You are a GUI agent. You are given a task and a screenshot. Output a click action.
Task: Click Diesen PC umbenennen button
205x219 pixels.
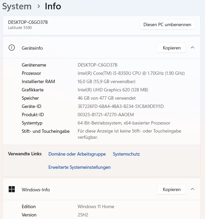coord(167,24)
